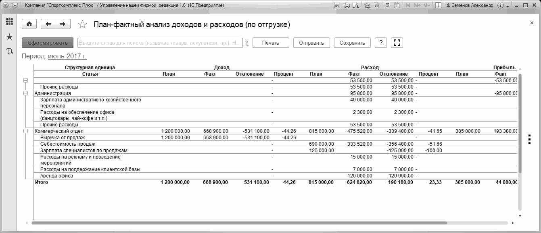Image resolution: width=541 pixels, height=233 pixels.
Task: Navigate forward with right arrow
Action: (63, 24)
